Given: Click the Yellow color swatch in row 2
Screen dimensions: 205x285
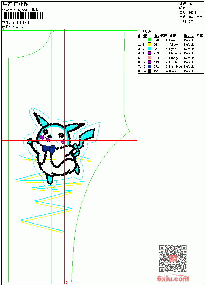Looking at the screenshot, I should [x=149, y=44].
